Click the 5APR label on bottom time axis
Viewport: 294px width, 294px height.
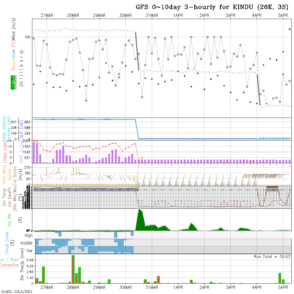283,287
